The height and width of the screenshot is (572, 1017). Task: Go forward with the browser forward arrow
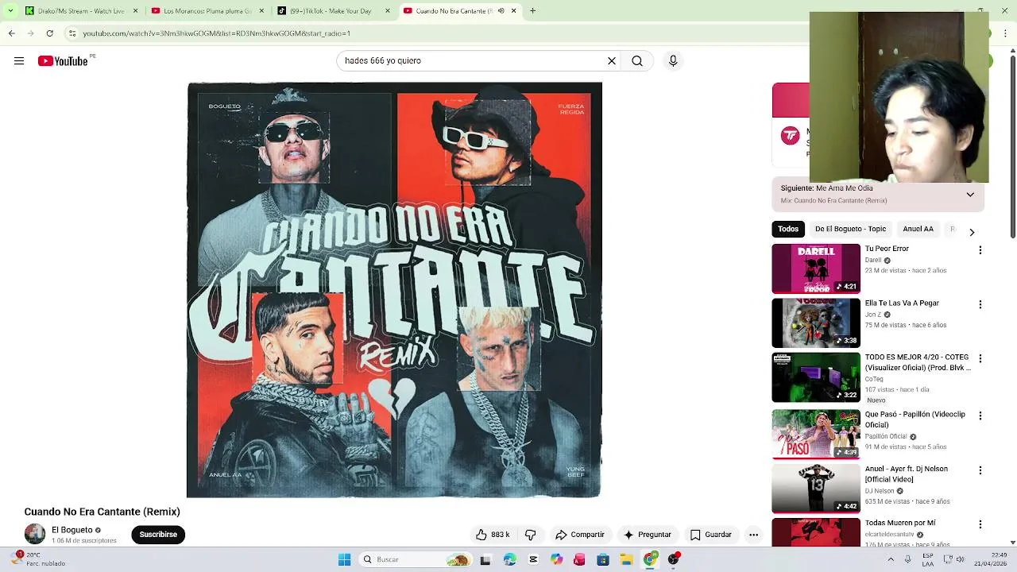(x=30, y=33)
